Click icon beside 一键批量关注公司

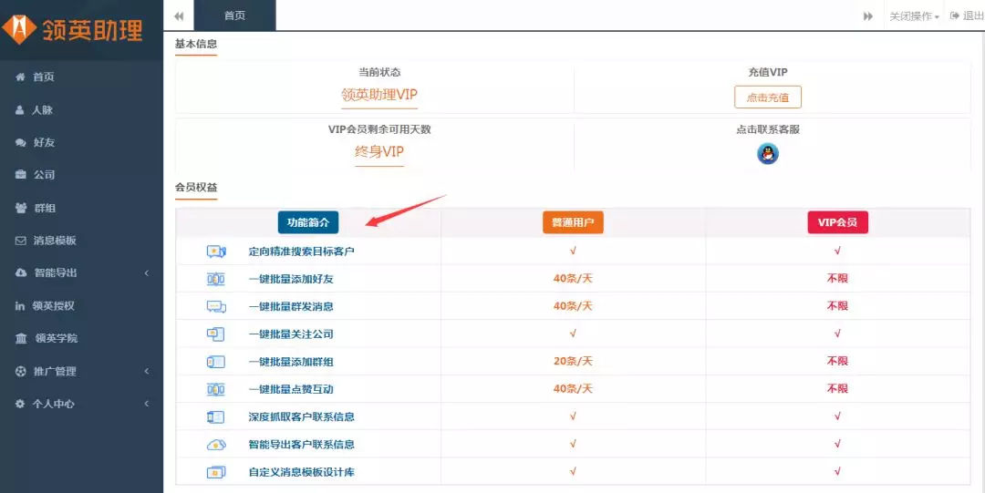point(215,334)
